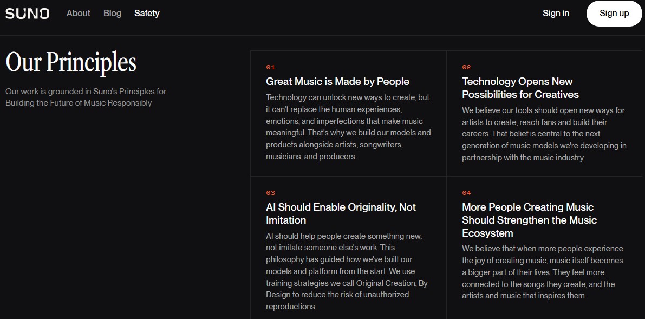Click the 03 principle number

tap(270, 193)
